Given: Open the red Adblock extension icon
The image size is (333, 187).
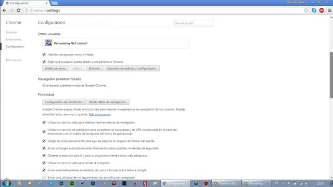Looking at the screenshot, I should [x=322, y=10].
